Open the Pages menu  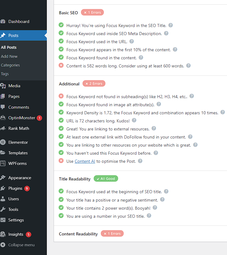(14, 96)
